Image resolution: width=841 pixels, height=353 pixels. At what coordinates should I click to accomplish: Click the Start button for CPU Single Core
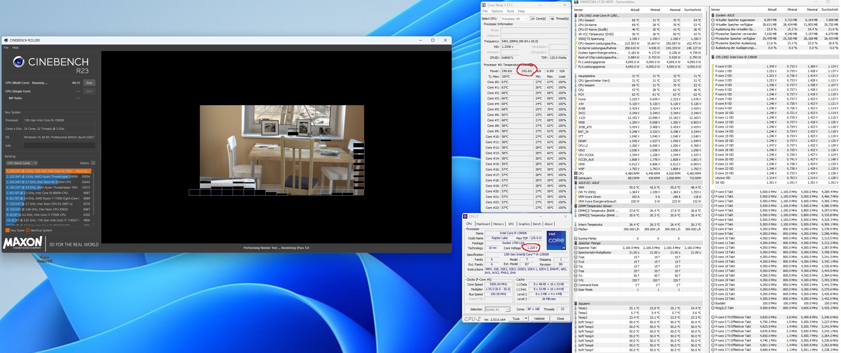tap(89, 91)
